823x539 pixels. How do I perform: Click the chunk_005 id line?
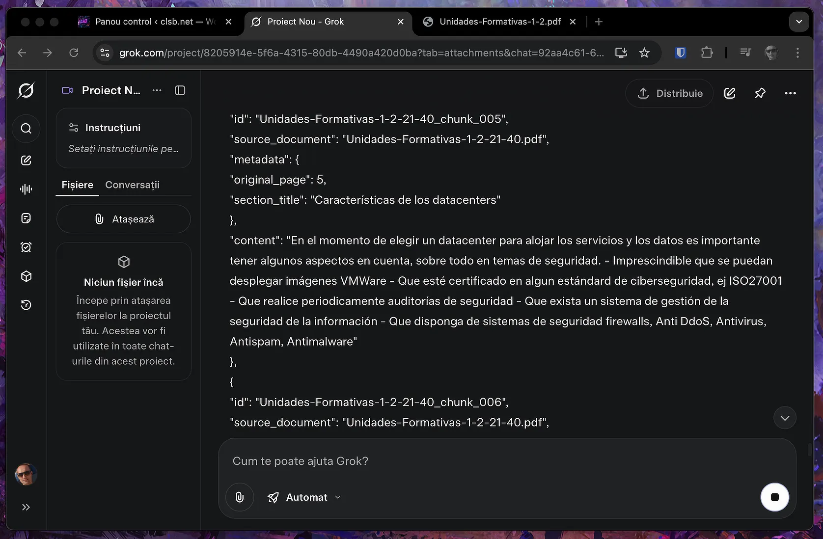point(369,119)
